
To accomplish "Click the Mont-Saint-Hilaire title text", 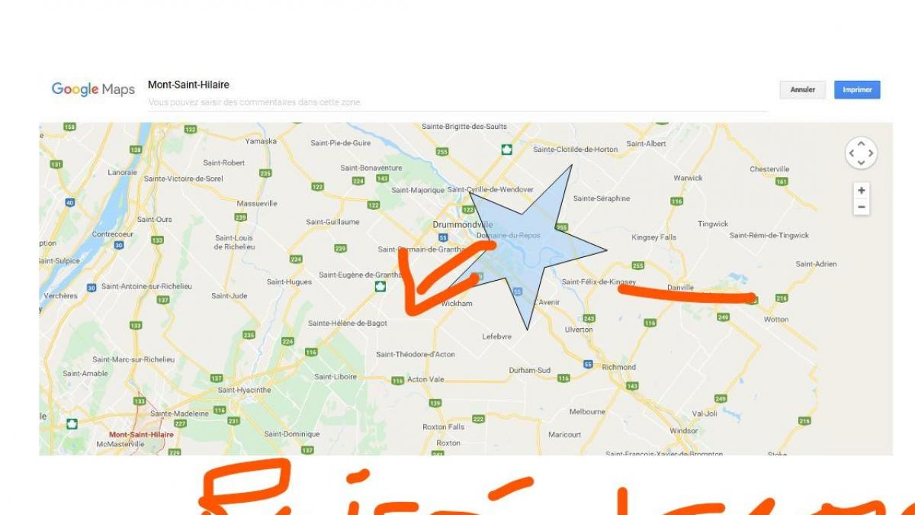I will (188, 85).
